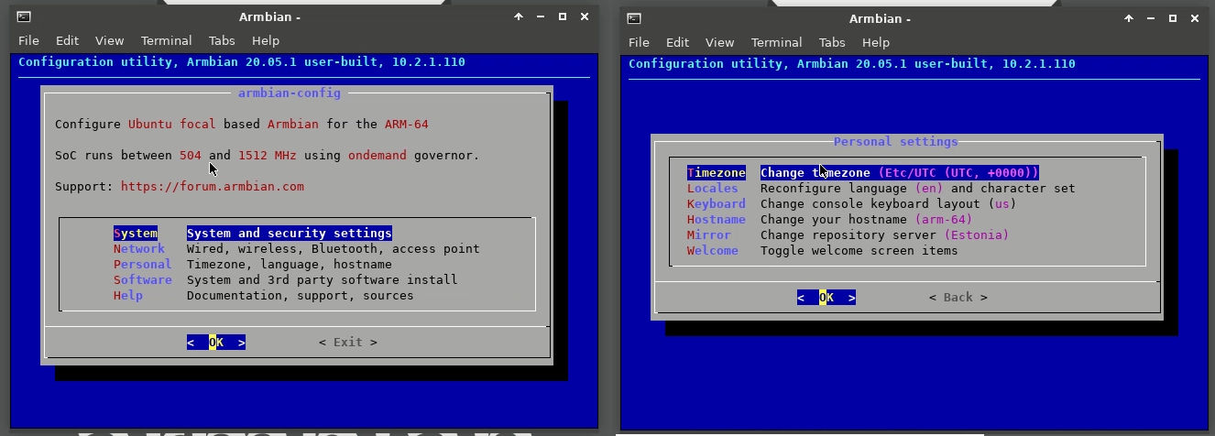Open Tabs menu in right terminal window

tap(832, 42)
